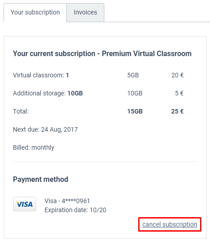Open the Invoices tab
The width and height of the screenshot is (210, 247).
tap(85, 13)
